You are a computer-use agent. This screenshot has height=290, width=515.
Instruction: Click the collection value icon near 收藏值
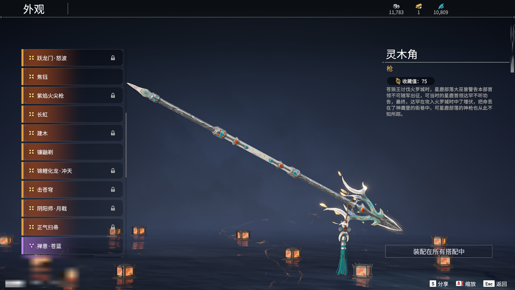[x=398, y=81]
